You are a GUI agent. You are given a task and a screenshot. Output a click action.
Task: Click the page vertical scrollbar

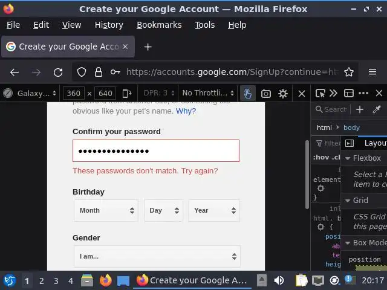point(307,175)
